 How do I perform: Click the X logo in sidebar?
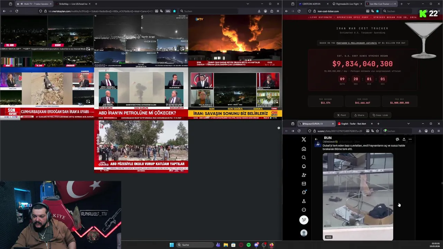(x=304, y=139)
